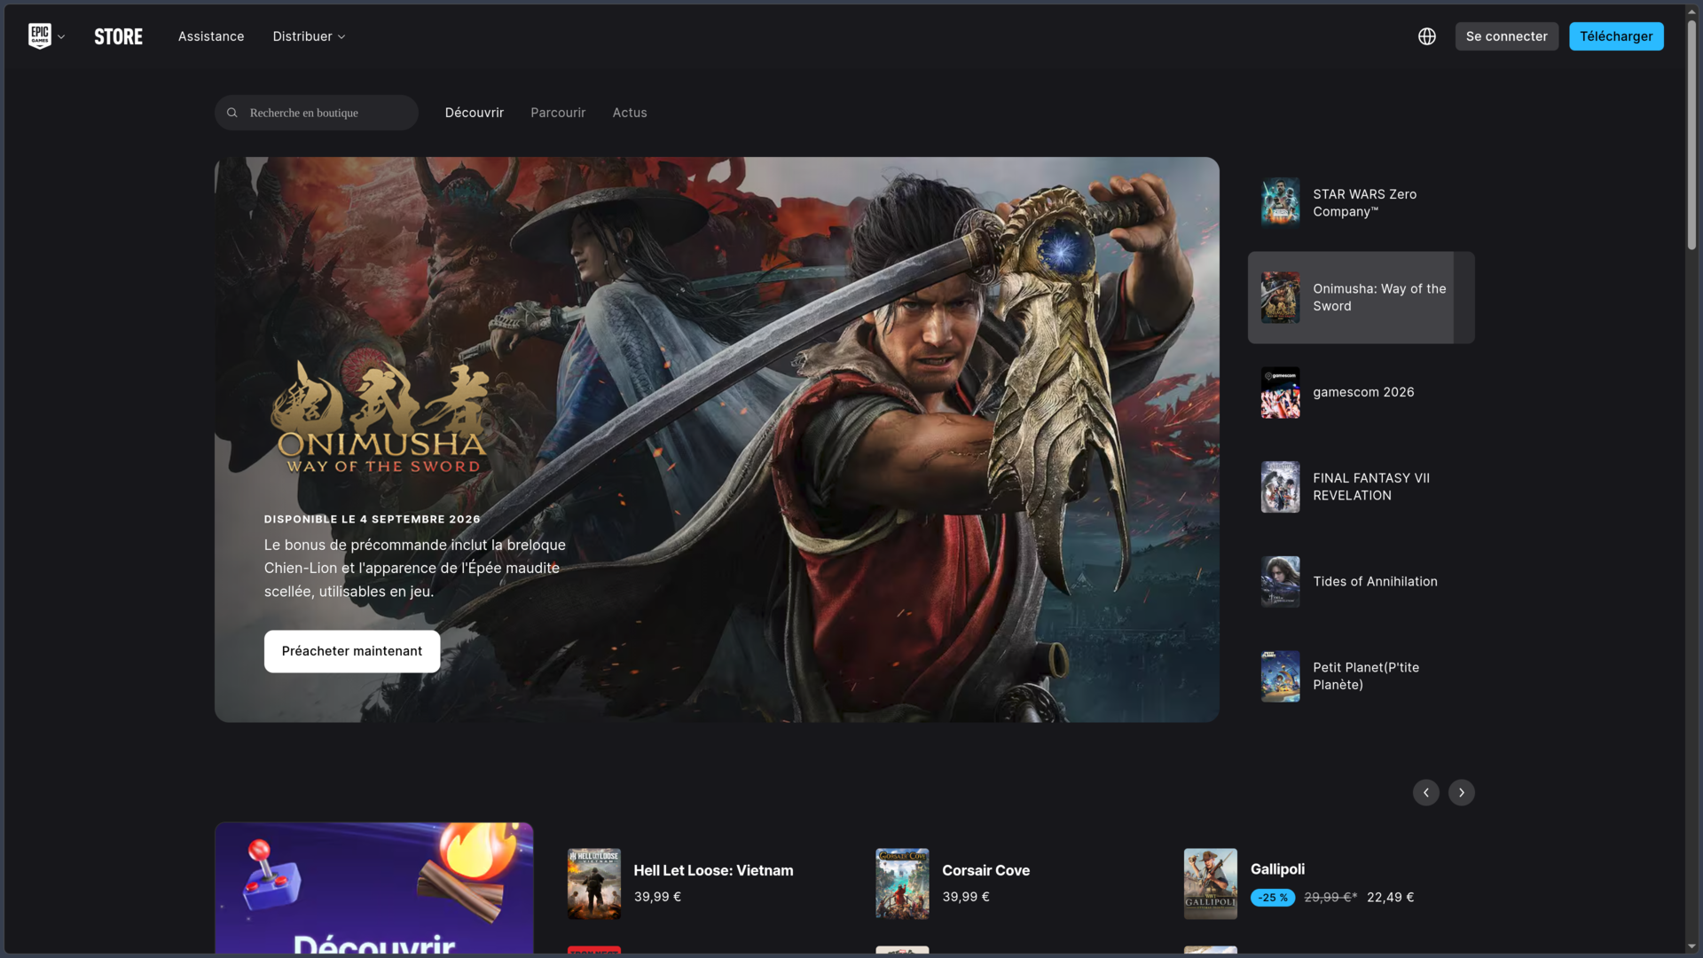1703x958 pixels.
Task: Click the Onimusha: Way of the Sword label
Action: [1379, 297]
